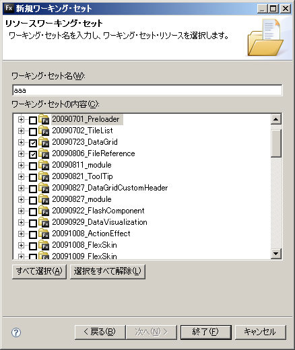Viewport: 295px width, 350px height.
Task: Click the 20091008_ActionEffect project folder icon
Action: click(x=44, y=234)
